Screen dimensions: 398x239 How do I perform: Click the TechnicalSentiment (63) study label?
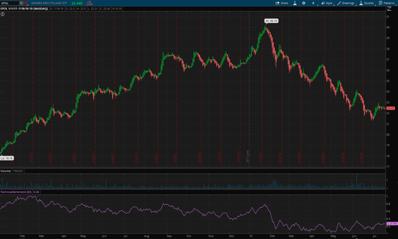(16, 192)
